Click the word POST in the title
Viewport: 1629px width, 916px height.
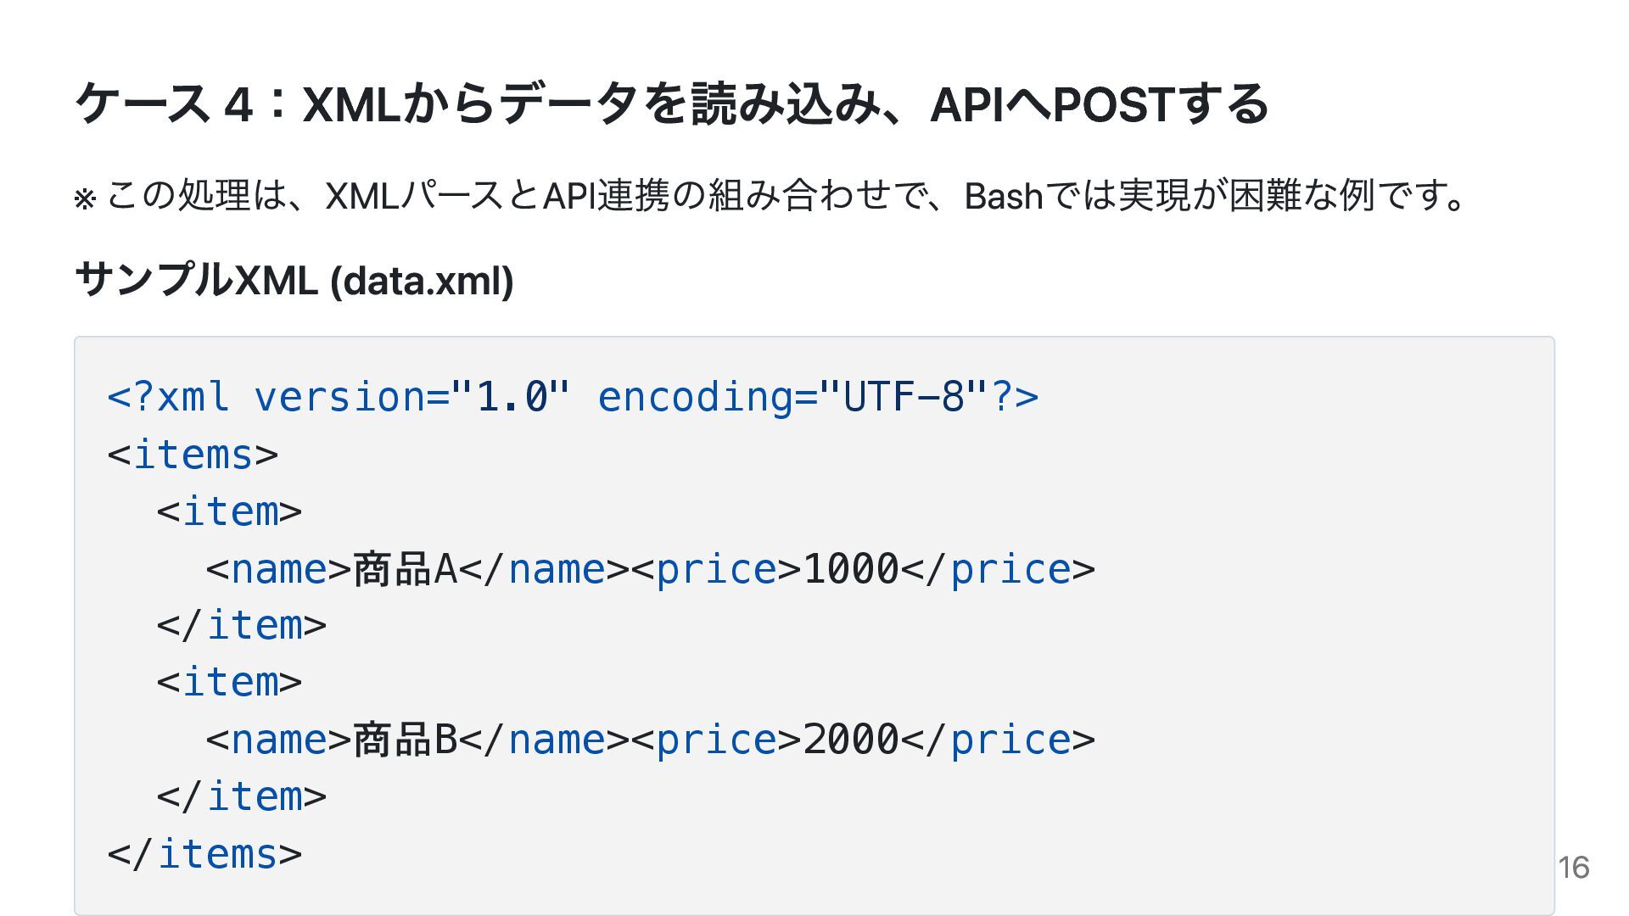click(x=1112, y=104)
